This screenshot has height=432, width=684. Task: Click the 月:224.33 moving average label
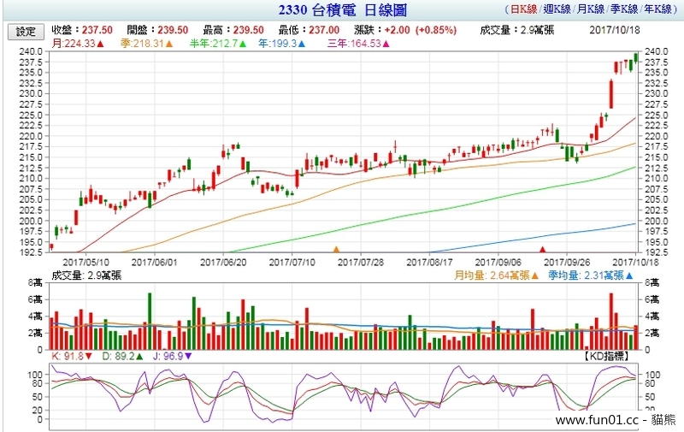(78, 44)
